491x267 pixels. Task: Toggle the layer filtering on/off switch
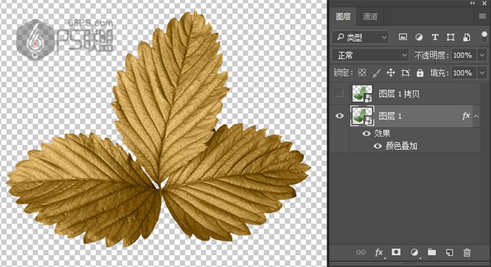pos(484,37)
